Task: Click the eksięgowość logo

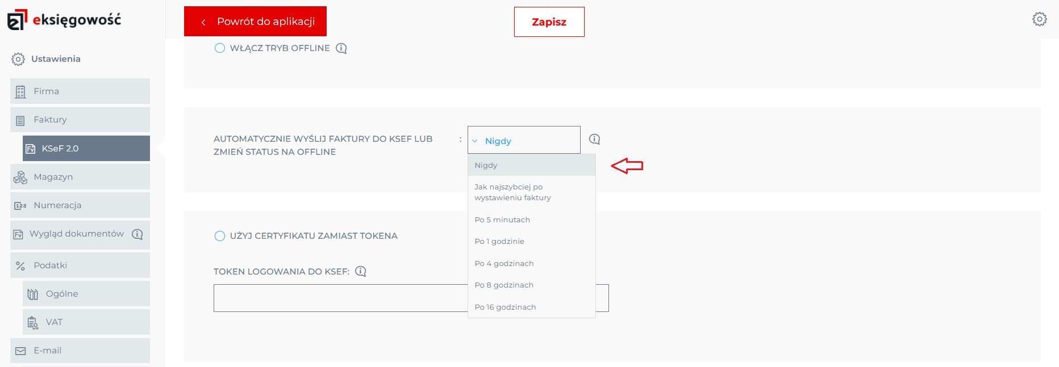Action: pos(64,20)
